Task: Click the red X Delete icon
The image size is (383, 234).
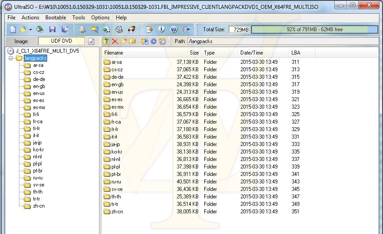Action: click(115, 41)
